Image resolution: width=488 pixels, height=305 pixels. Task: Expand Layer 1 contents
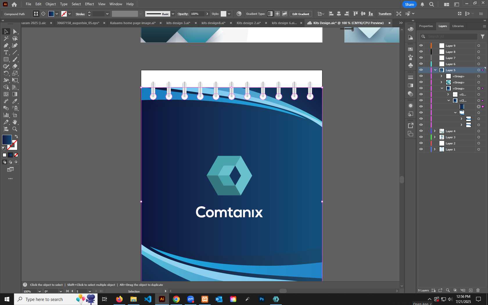pyautogui.click(x=435, y=149)
